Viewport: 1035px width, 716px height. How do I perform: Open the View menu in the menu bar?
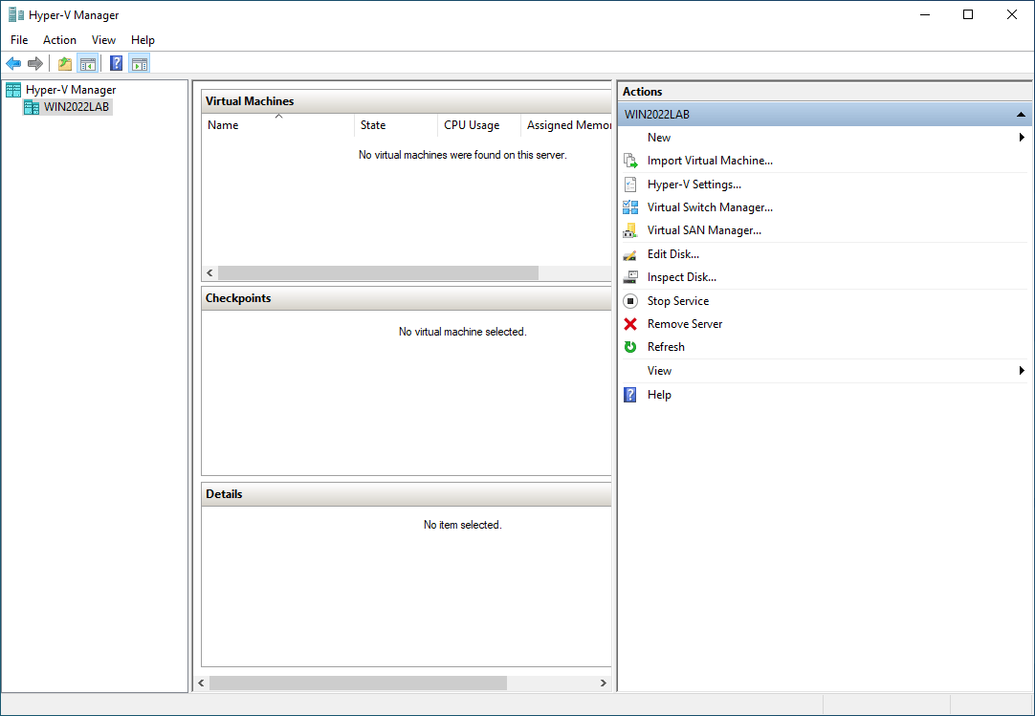(x=103, y=40)
